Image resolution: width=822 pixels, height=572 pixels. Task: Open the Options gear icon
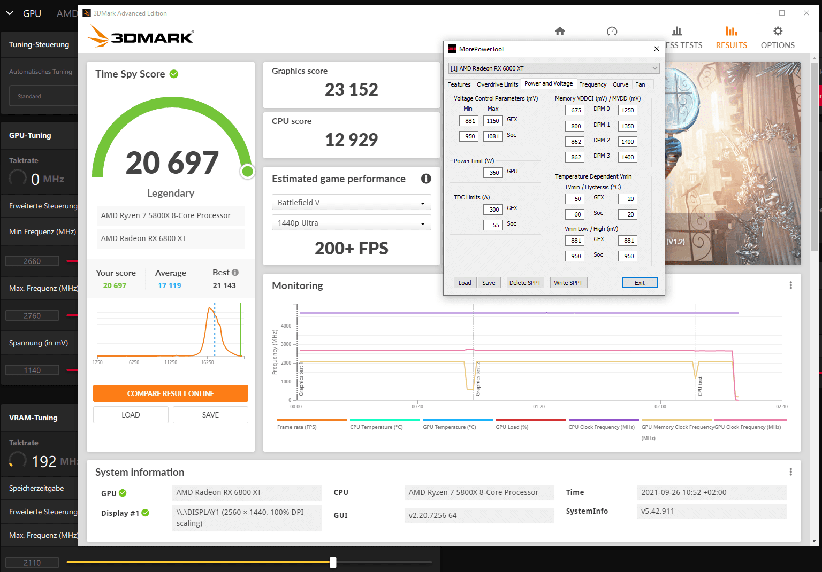778,31
